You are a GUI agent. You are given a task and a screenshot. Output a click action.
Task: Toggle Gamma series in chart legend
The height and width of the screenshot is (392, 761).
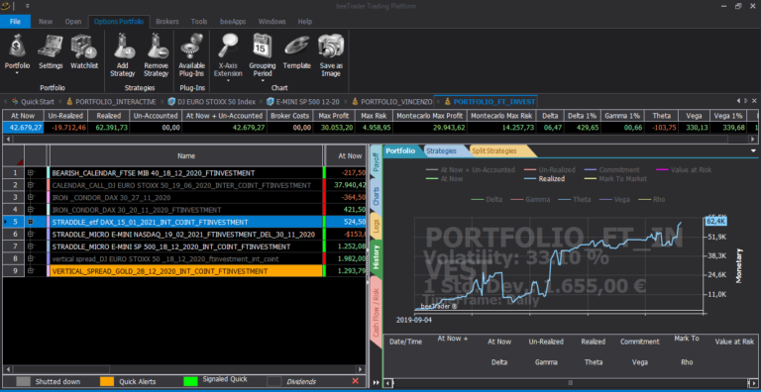click(531, 199)
